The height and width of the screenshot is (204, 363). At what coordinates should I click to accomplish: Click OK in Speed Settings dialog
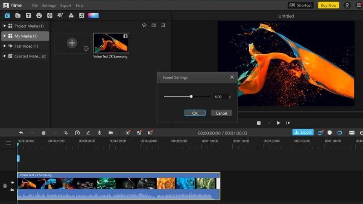click(195, 113)
